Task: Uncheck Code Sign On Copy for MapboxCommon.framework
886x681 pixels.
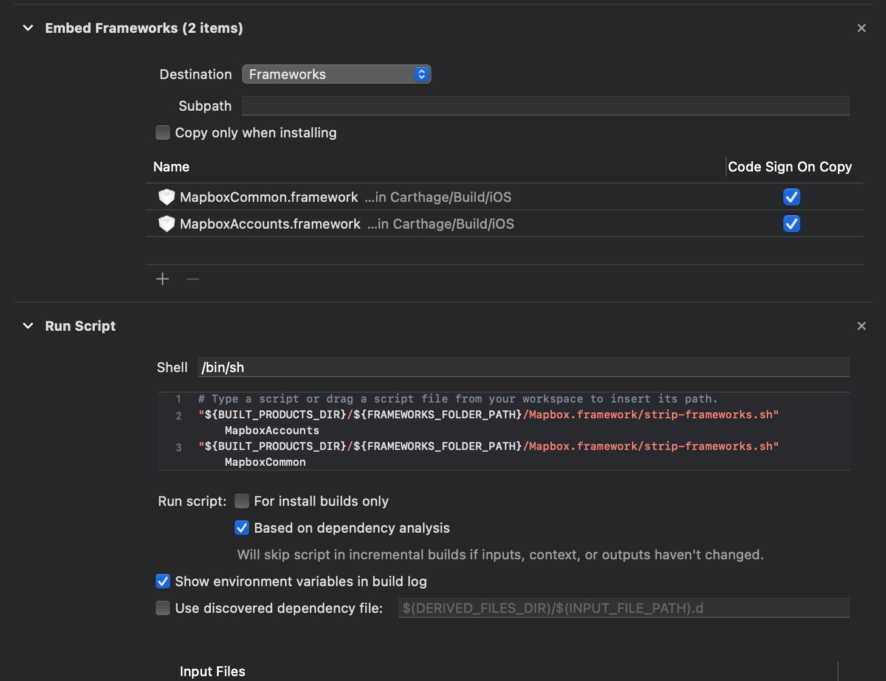Action: click(792, 196)
